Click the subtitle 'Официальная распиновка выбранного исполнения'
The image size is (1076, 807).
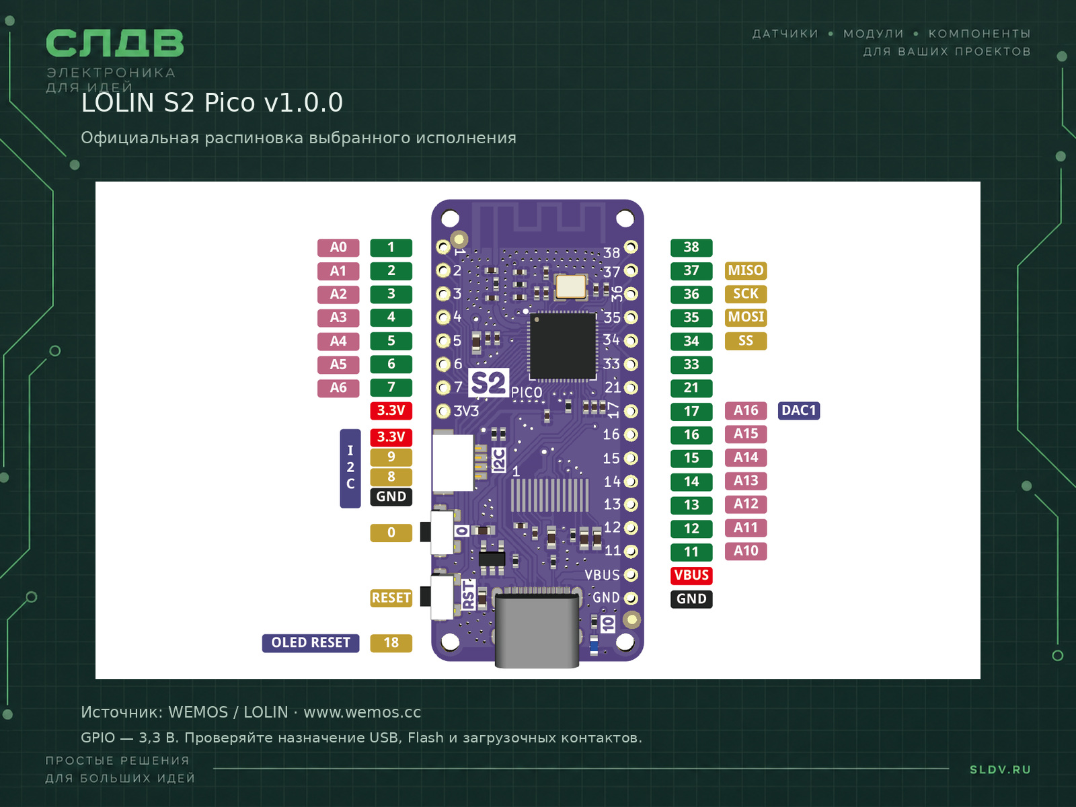(x=299, y=138)
